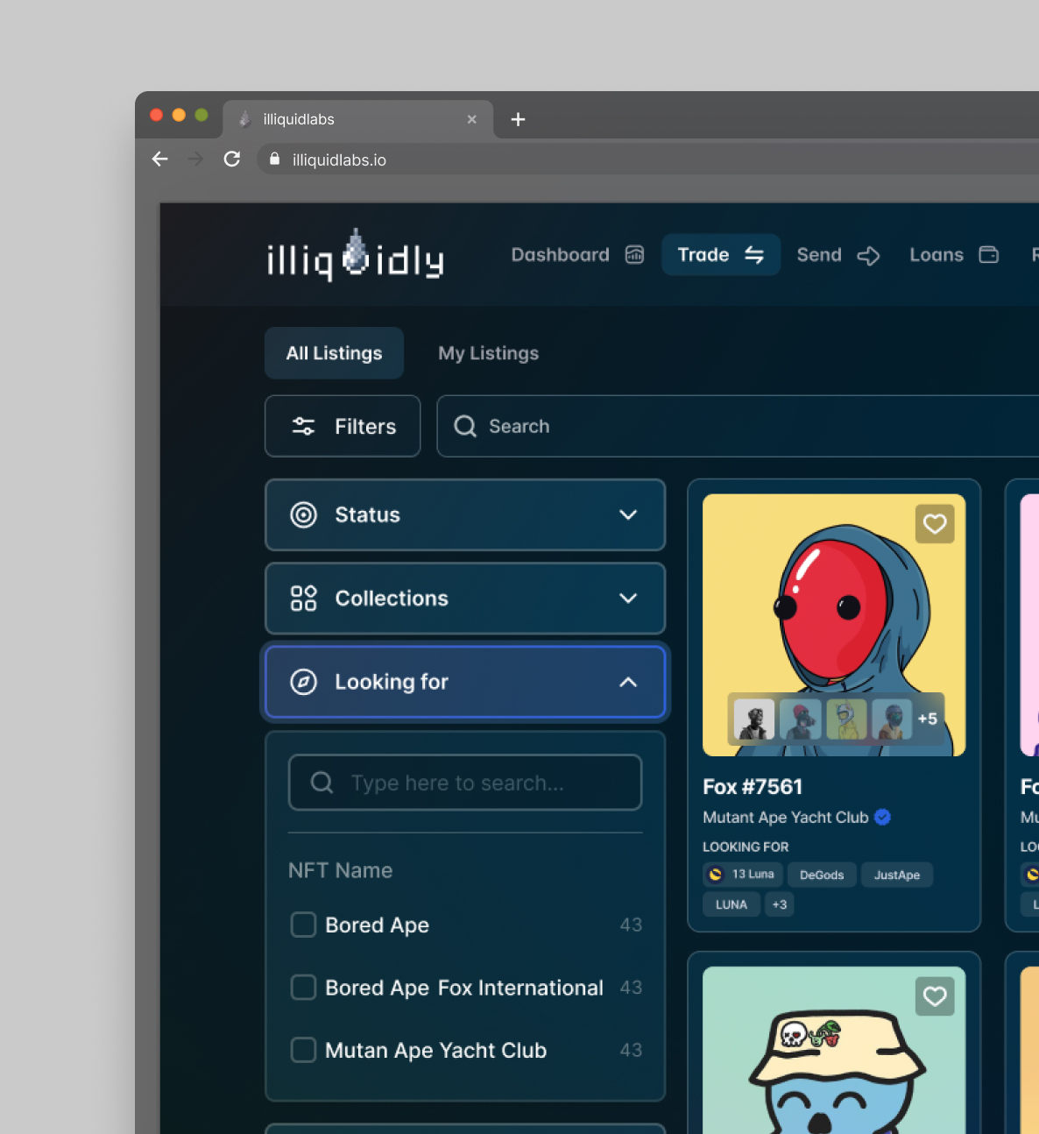Select the illiquidlabs browser tab
The height and width of the screenshot is (1134, 1039).
click(358, 119)
